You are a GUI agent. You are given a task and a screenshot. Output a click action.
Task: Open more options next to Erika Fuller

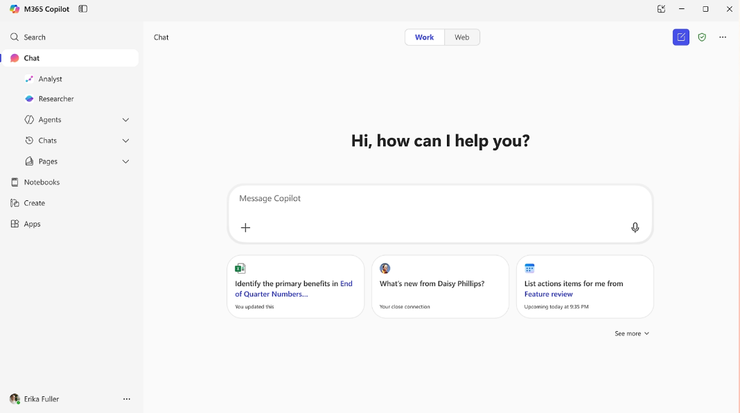127,399
